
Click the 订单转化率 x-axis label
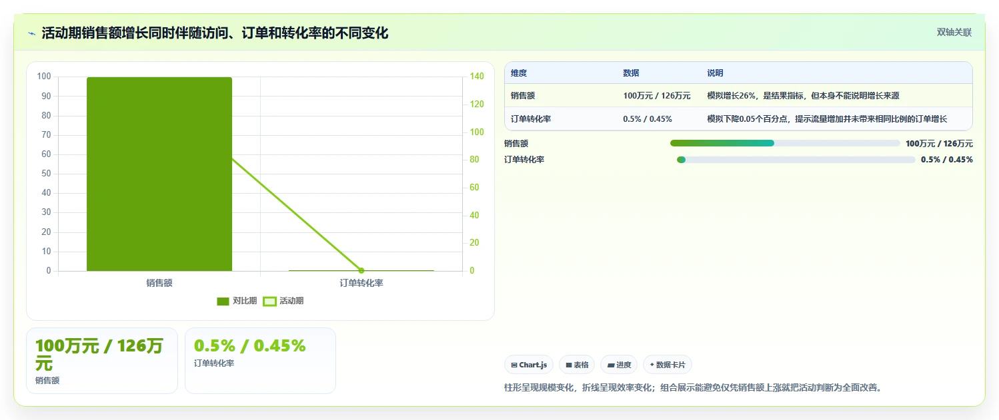361,283
